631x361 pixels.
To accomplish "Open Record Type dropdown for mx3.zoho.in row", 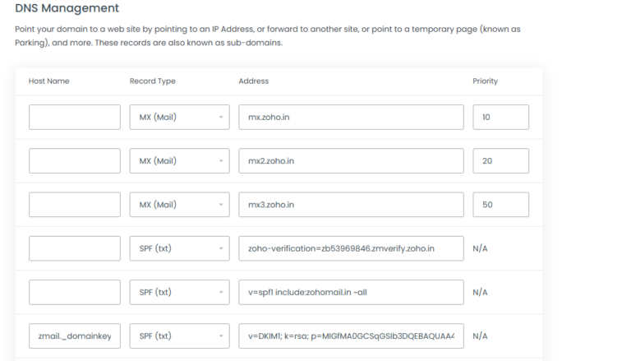I will click(179, 205).
